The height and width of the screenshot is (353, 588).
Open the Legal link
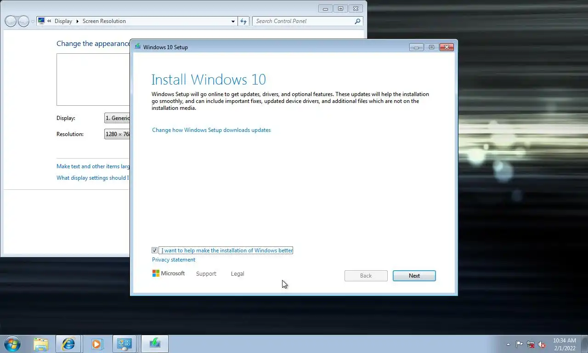coord(237,273)
